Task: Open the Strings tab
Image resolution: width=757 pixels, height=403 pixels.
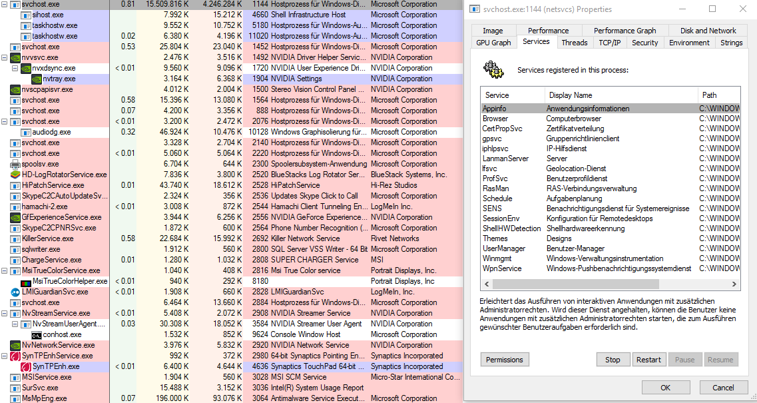Action: coord(732,43)
